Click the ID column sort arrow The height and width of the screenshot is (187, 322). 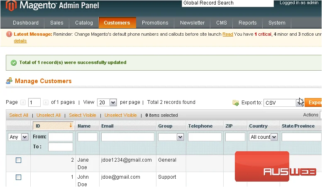[71, 125]
